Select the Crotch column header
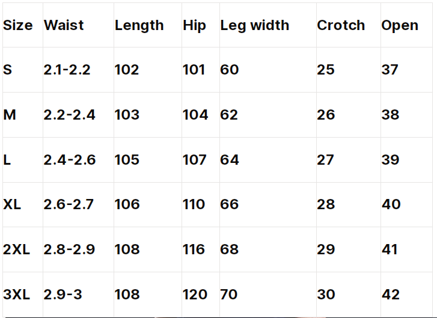Image resolution: width=437 pixels, height=318 pixels. [341, 25]
